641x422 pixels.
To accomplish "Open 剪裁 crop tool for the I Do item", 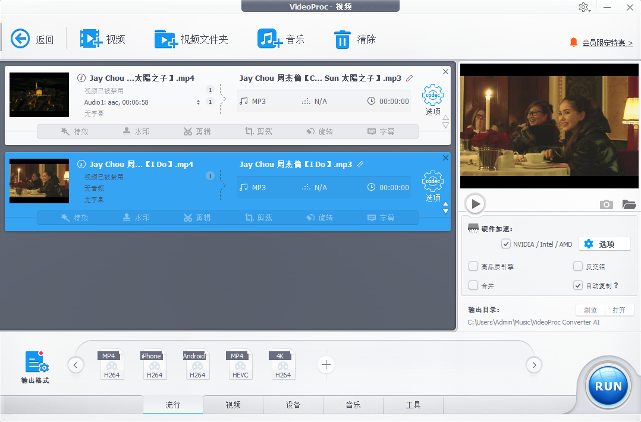I will 258,218.
